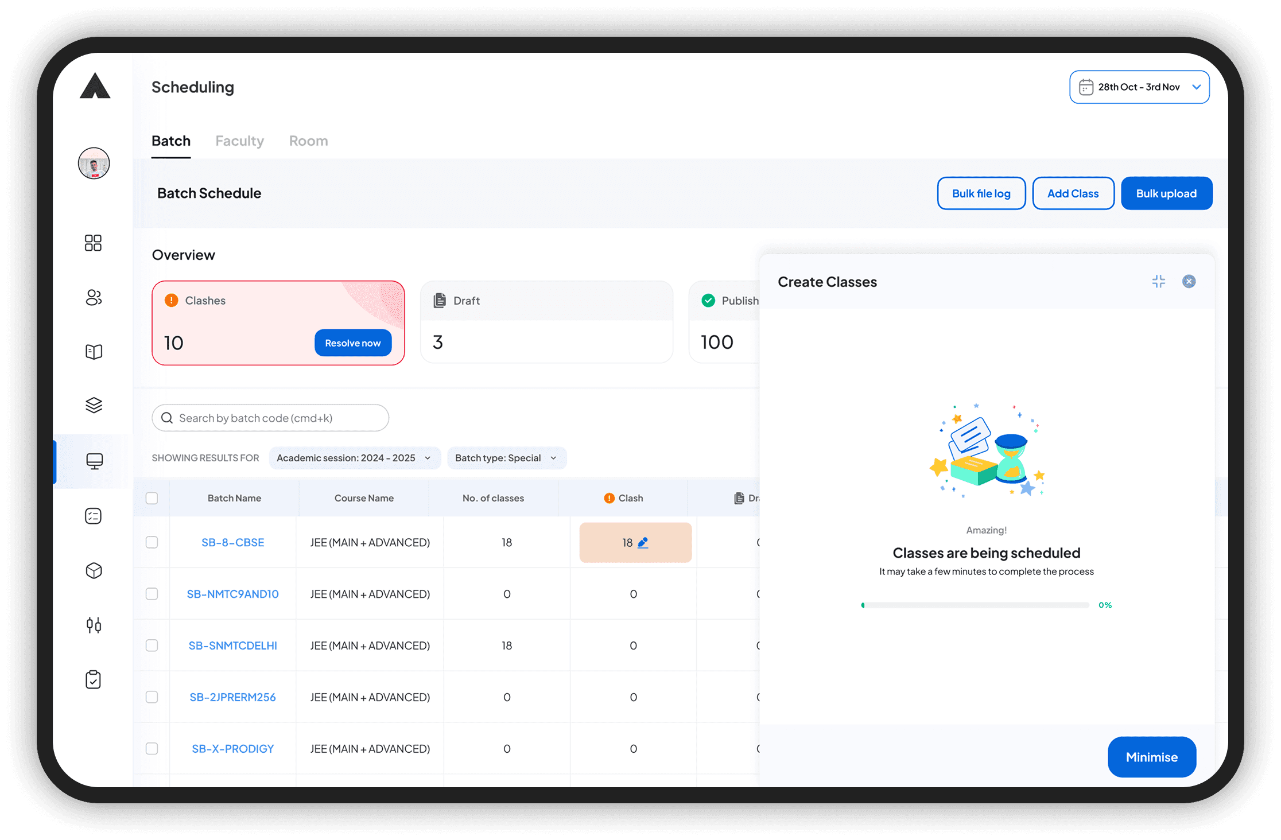Click the open book icon in sidebar
Image resolution: width=1281 pixels, height=840 pixels.
[94, 351]
